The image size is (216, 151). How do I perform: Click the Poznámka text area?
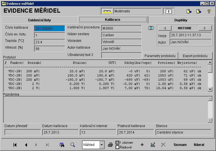coord(105,110)
